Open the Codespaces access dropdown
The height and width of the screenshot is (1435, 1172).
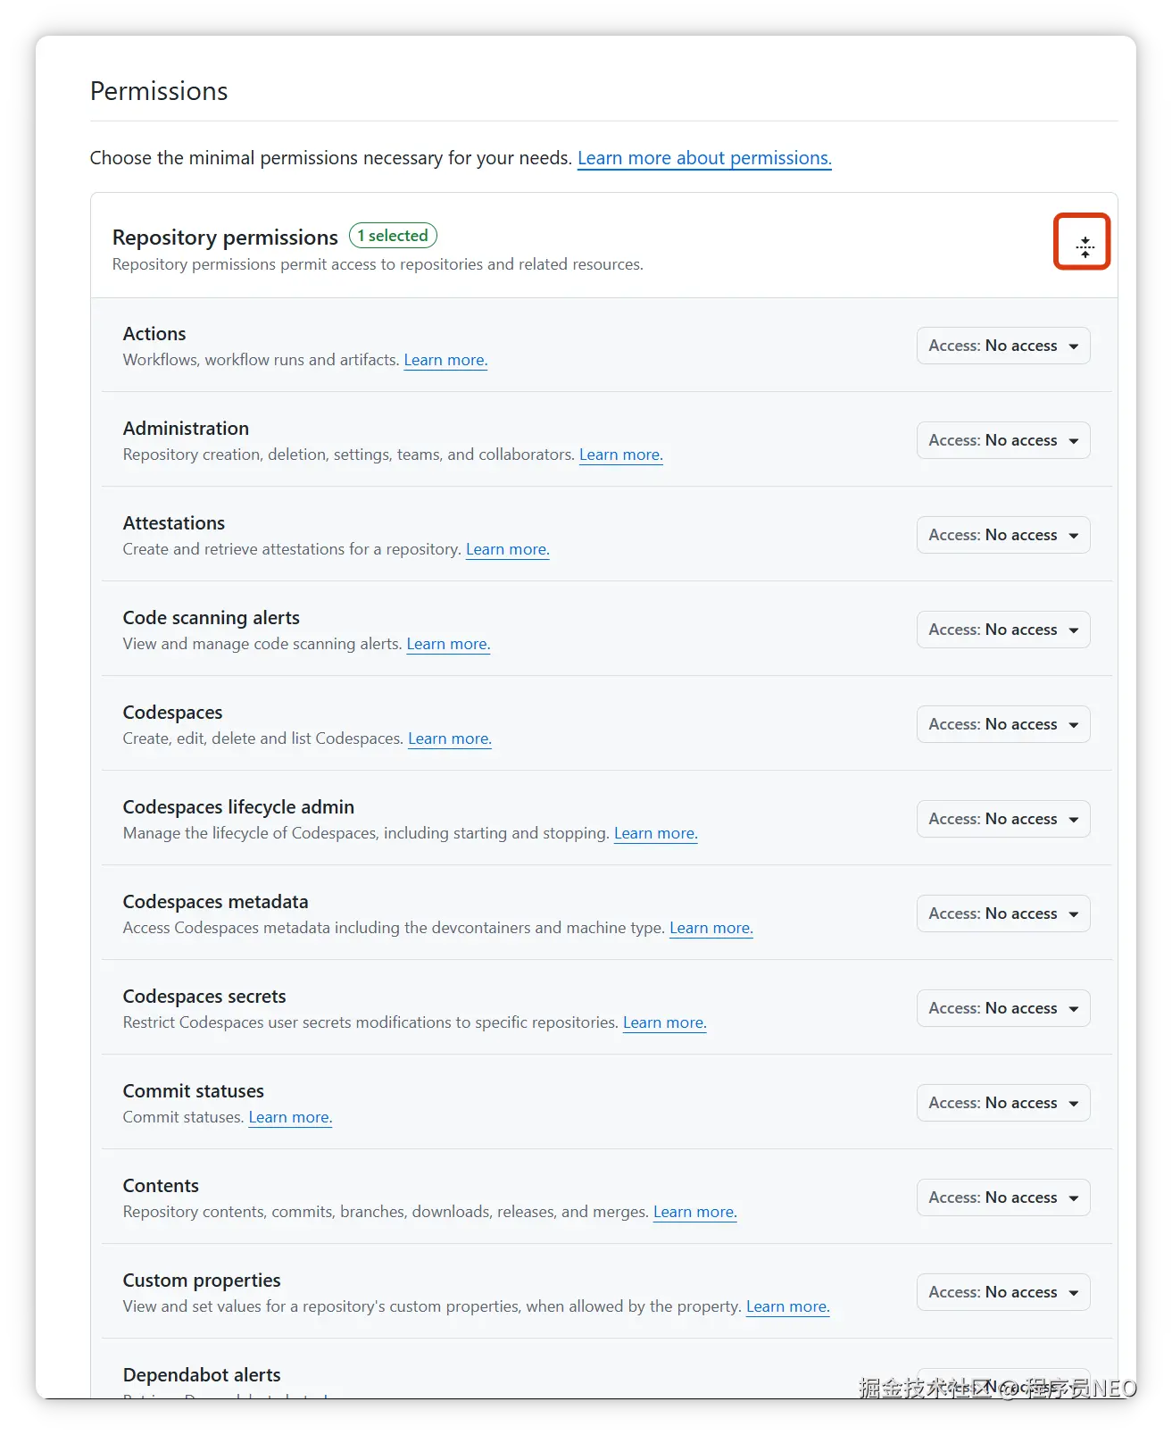[1002, 724]
